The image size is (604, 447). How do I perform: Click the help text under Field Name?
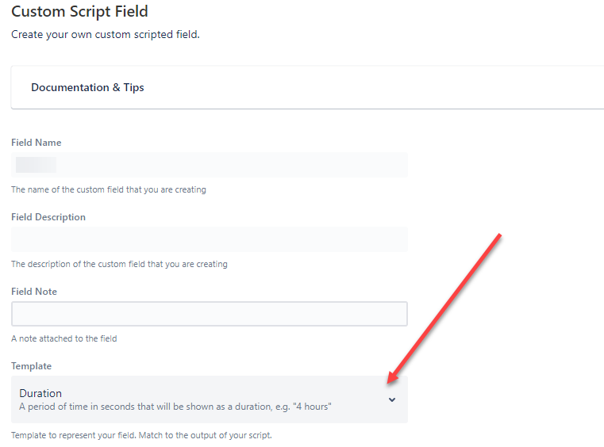click(x=108, y=189)
